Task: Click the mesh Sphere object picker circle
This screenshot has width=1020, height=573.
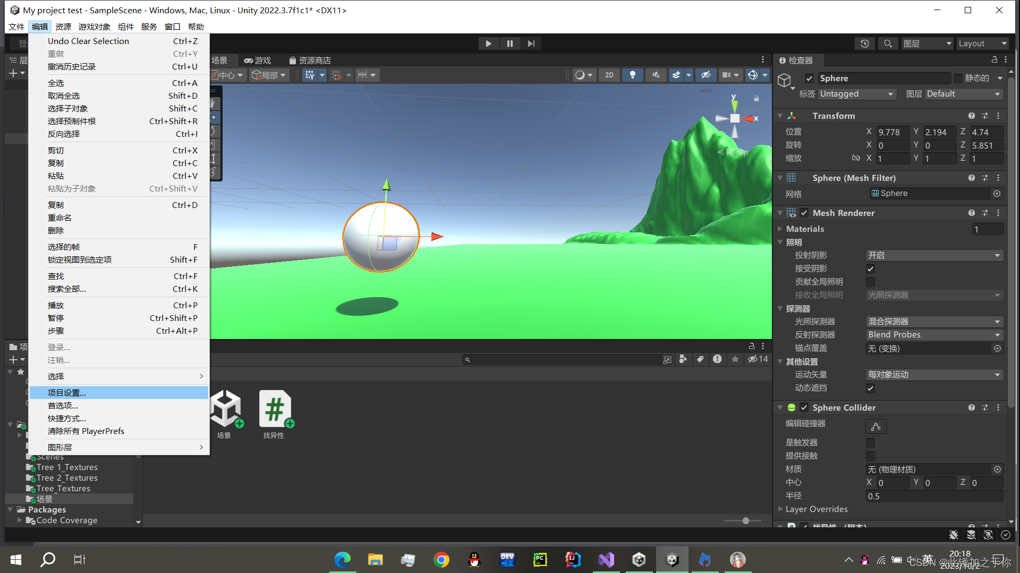Action: click(997, 194)
